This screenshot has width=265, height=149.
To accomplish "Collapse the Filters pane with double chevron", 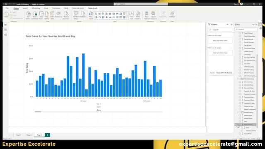I will click(x=231, y=24).
